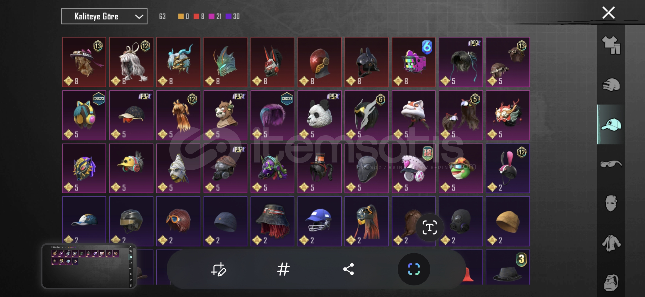Choose the pink TV head item
This screenshot has height=297, width=645.
(413, 62)
